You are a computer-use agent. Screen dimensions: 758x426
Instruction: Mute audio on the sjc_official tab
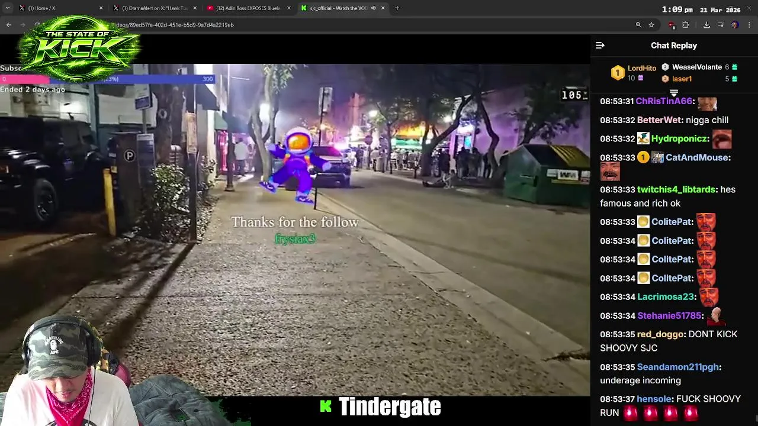click(373, 8)
